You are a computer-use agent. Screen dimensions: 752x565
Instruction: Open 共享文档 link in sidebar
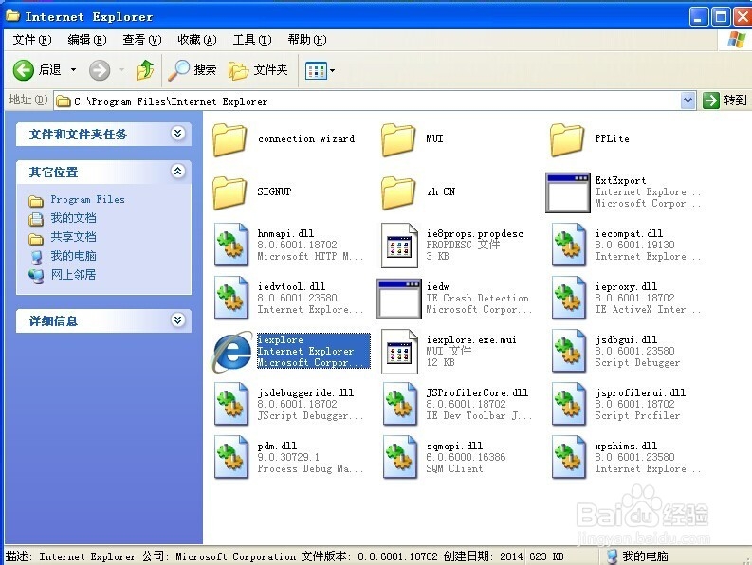point(73,237)
